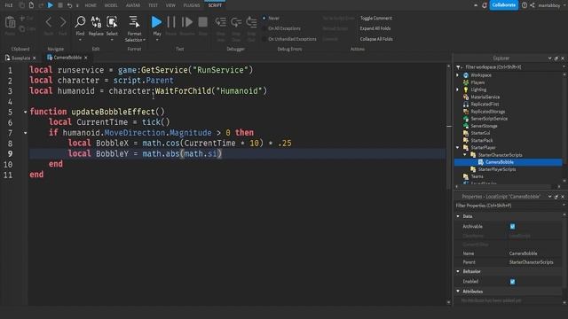Select On All Exceptions option
568x319 pixels.
(x=264, y=28)
